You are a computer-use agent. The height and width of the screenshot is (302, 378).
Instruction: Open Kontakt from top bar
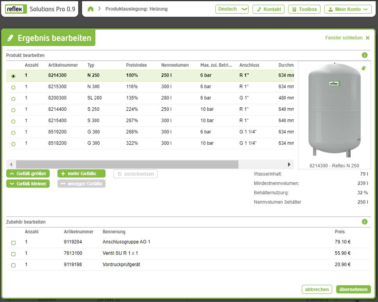[269, 9]
